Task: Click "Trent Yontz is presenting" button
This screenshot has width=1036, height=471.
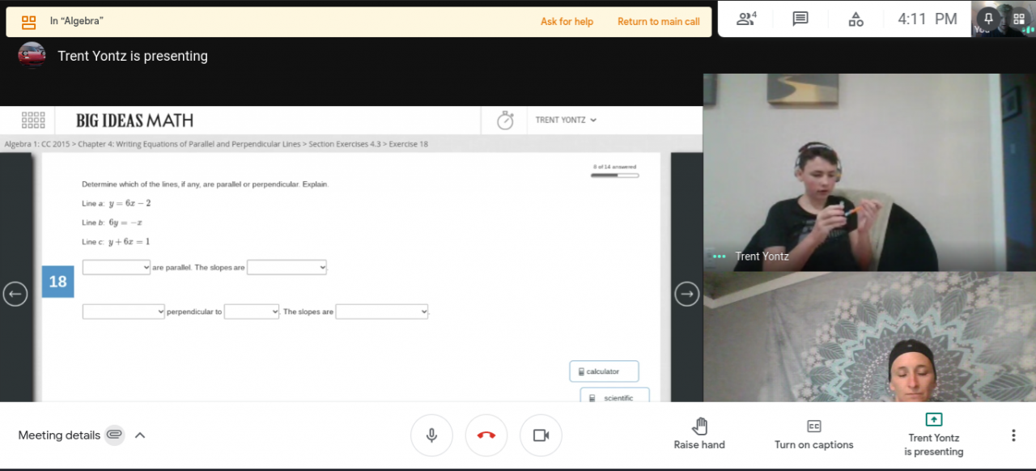Action: [934, 435]
